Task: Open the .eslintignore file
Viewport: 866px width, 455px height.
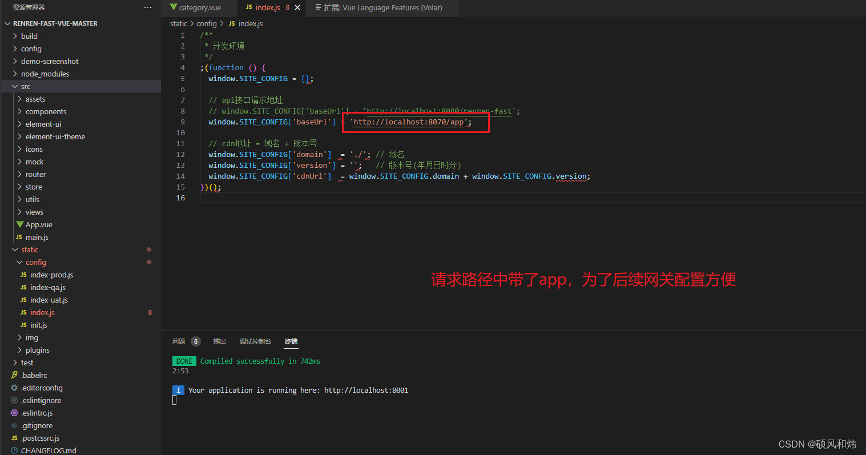Action: (41, 400)
